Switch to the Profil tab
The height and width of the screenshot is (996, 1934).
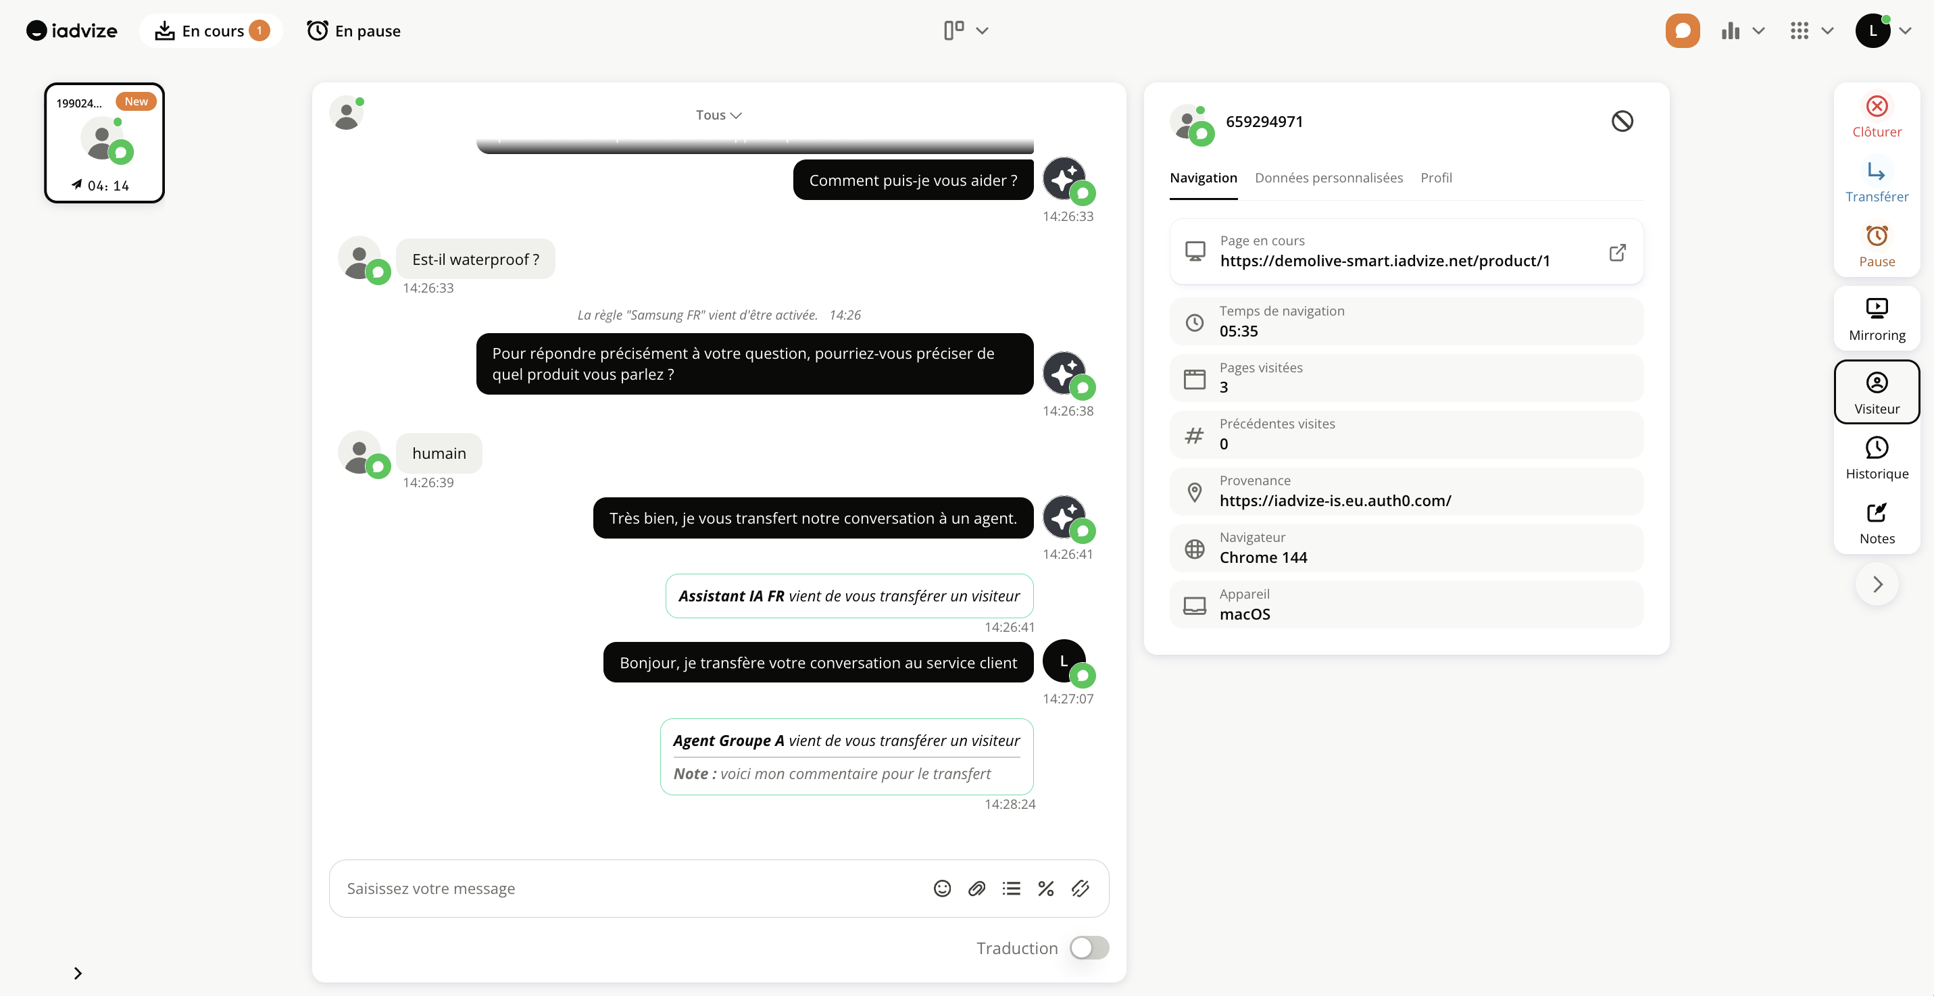pos(1435,178)
